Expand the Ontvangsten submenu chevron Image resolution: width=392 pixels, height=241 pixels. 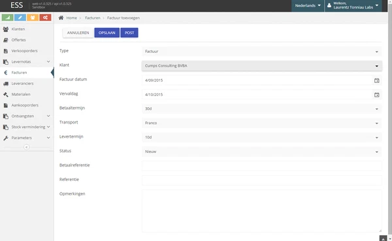pos(48,116)
